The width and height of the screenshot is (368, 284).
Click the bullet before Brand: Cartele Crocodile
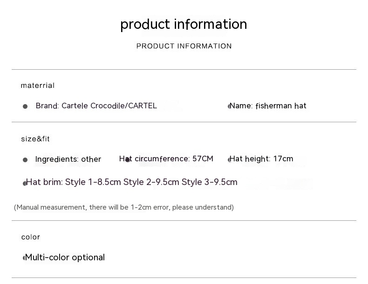(25, 106)
